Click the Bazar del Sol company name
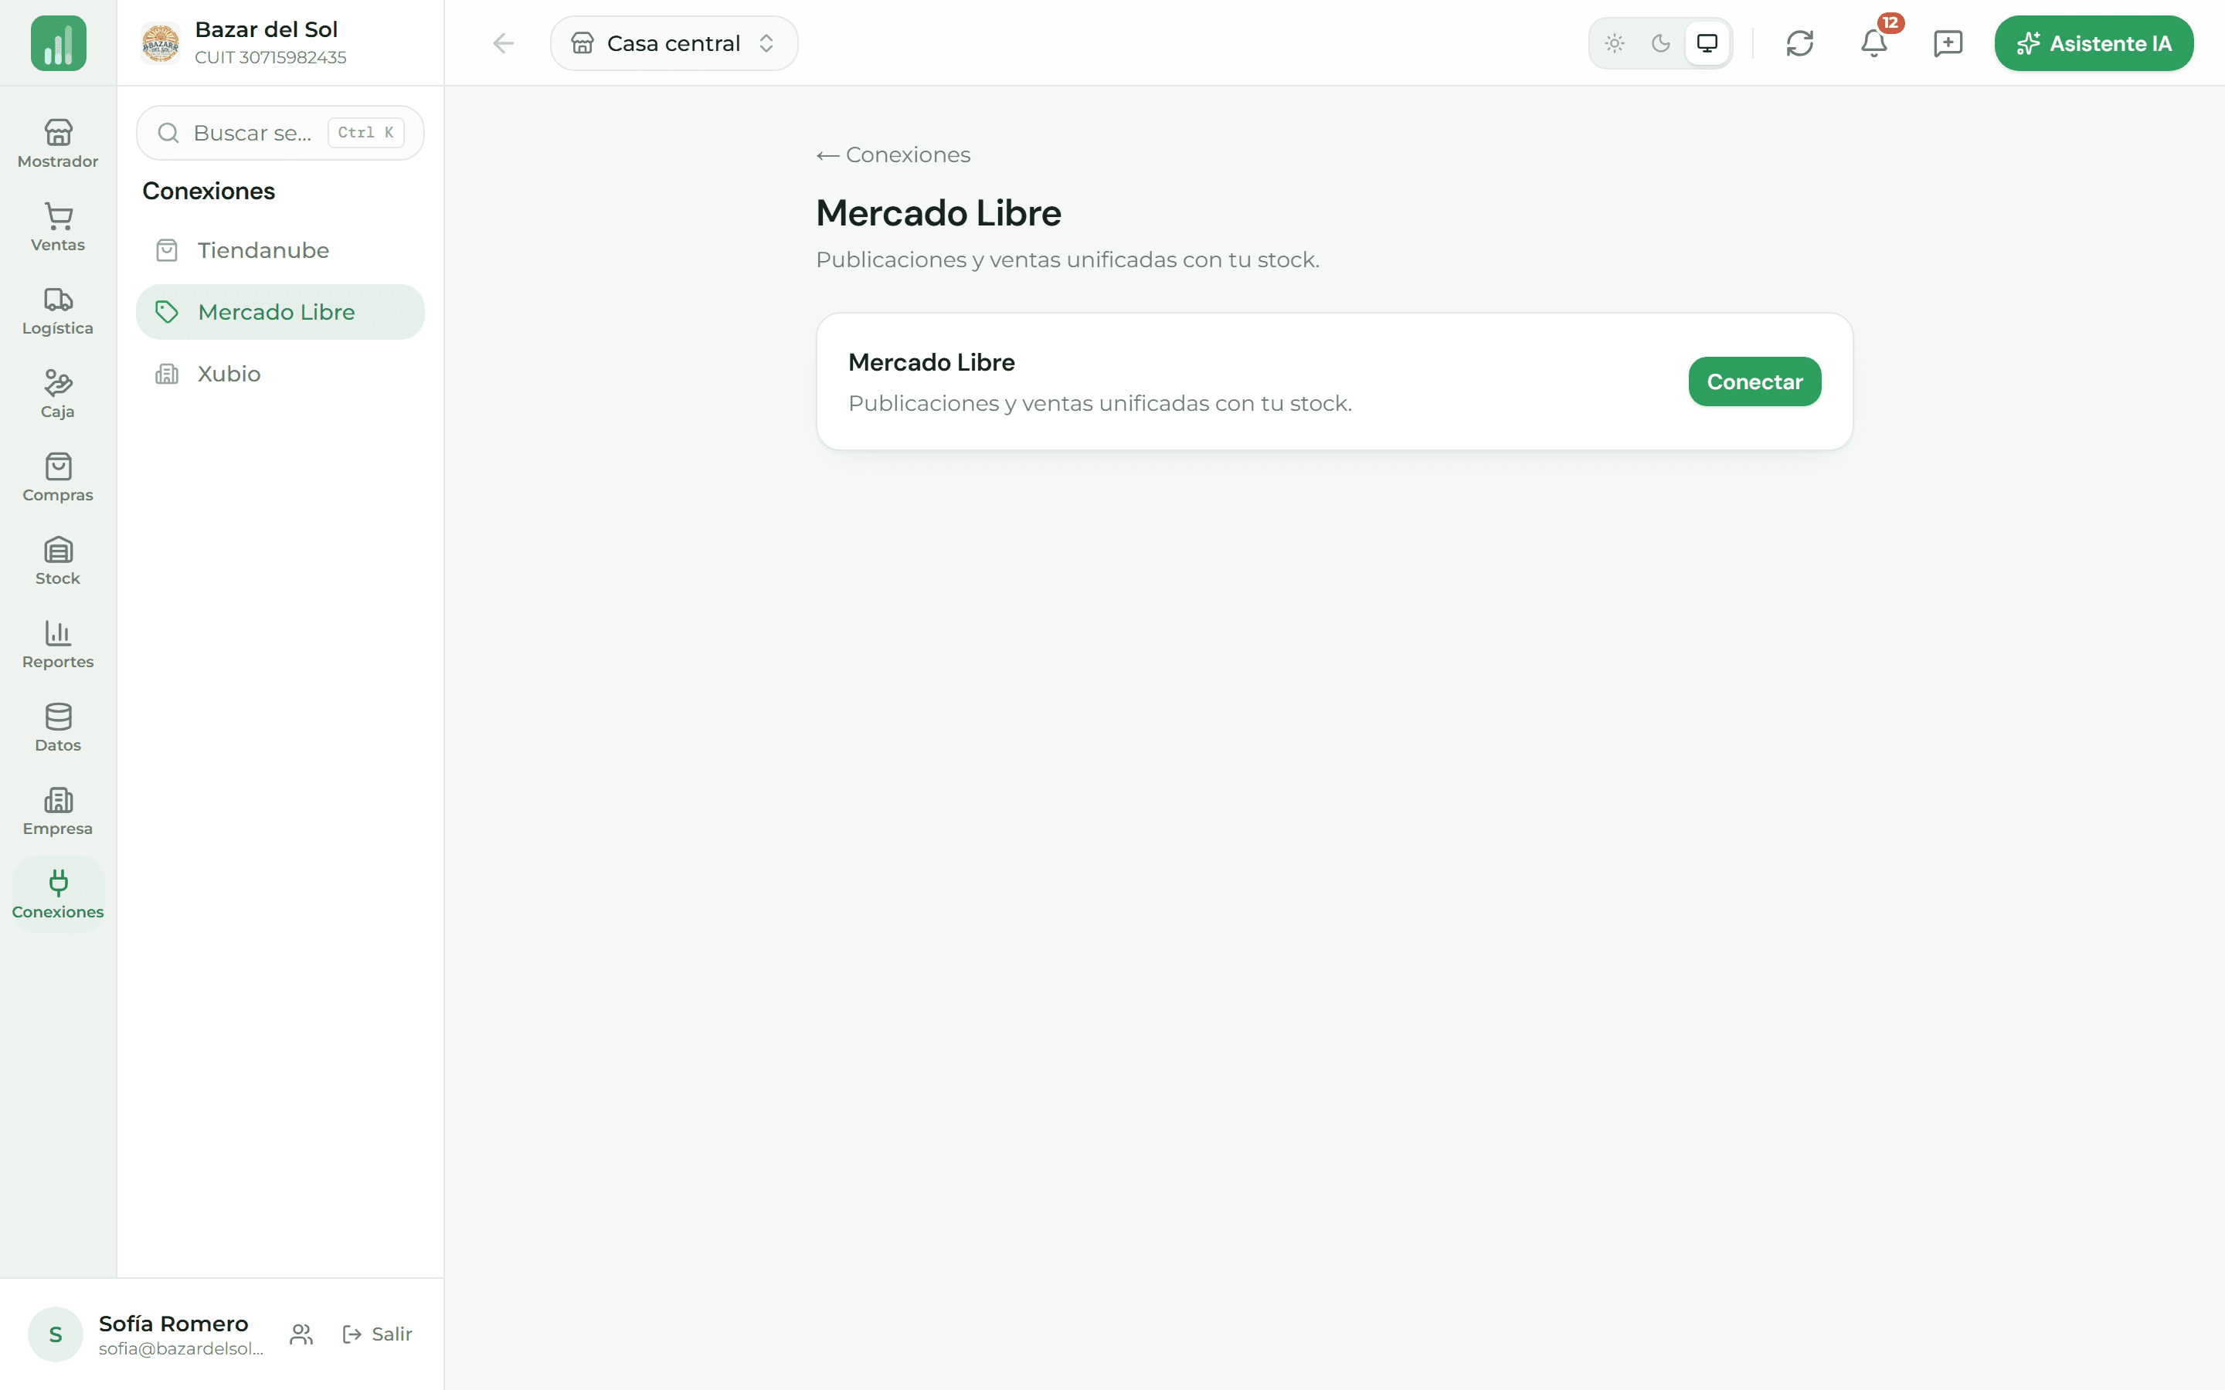Screen dimensions: 2225x1390 (x=267, y=29)
